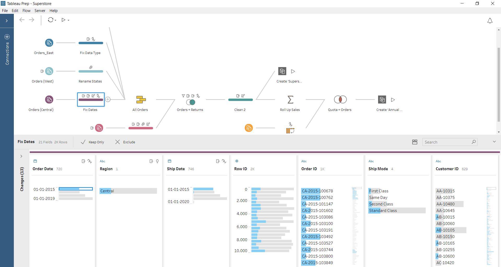Image resolution: width=501 pixels, height=267 pixels.
Task: Select the orange input step icon
Action: pyautogui.click(x=249, y=128)
